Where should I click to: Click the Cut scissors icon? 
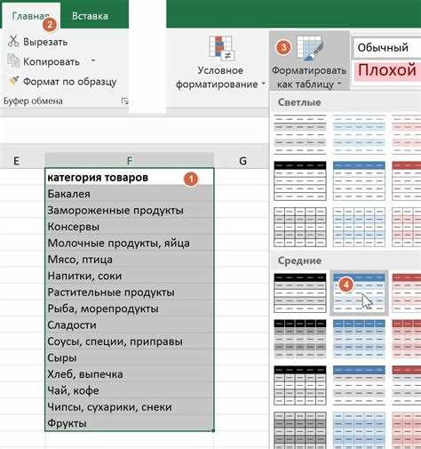[x=13, y=41]
